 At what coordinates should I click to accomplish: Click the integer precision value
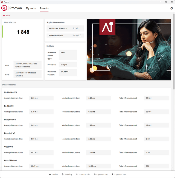[68, 65]
